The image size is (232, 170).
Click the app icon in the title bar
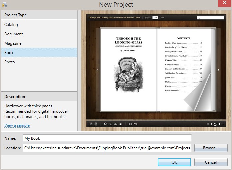(4, 5)
